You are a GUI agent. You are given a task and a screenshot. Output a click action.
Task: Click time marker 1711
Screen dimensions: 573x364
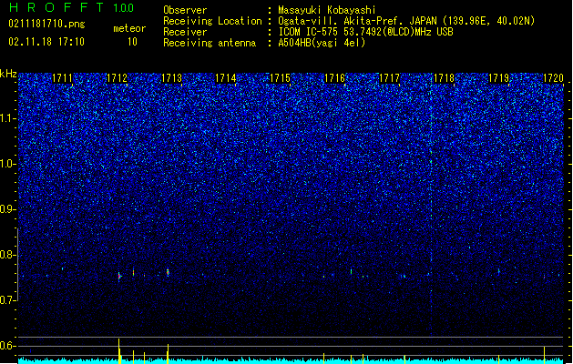coord(62,78)
